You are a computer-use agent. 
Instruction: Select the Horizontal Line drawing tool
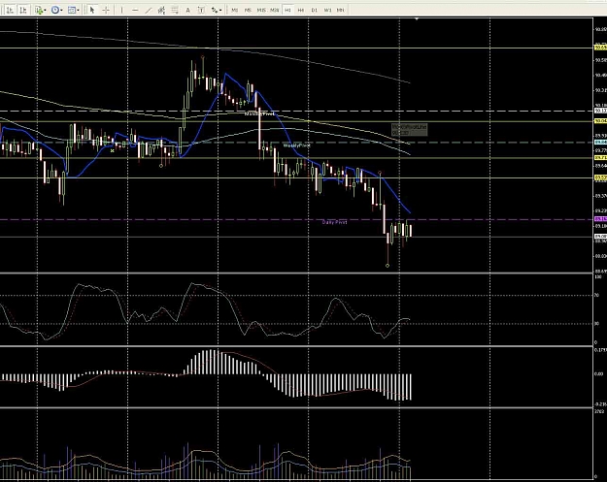click(x=135, y=10)
